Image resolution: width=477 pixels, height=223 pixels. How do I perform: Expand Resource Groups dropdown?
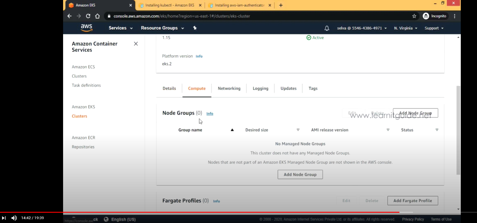pos(162,28)
